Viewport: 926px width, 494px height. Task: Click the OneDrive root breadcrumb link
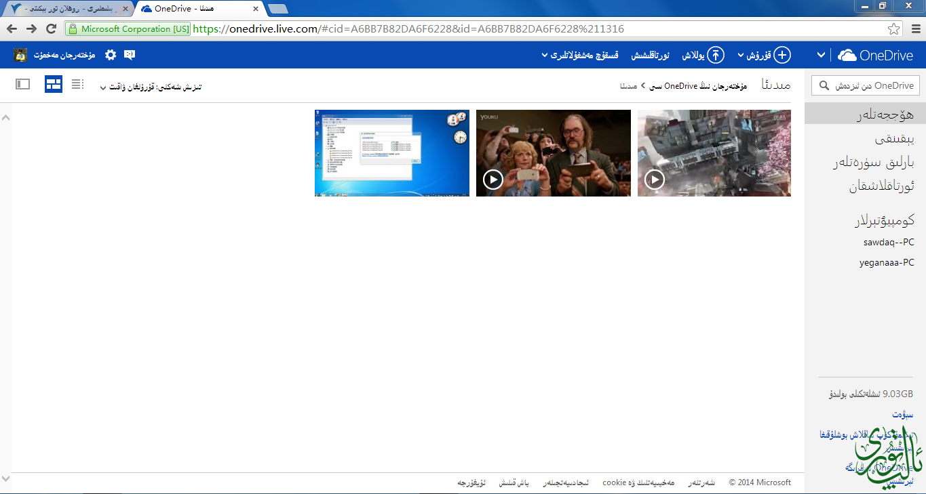(x=698, y=86)
